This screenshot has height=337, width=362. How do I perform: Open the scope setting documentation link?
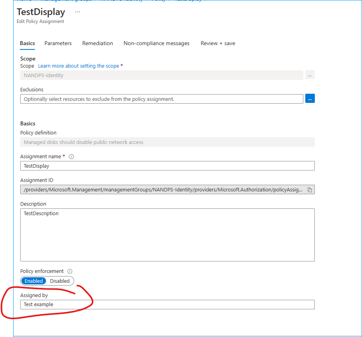pos(78,66)
